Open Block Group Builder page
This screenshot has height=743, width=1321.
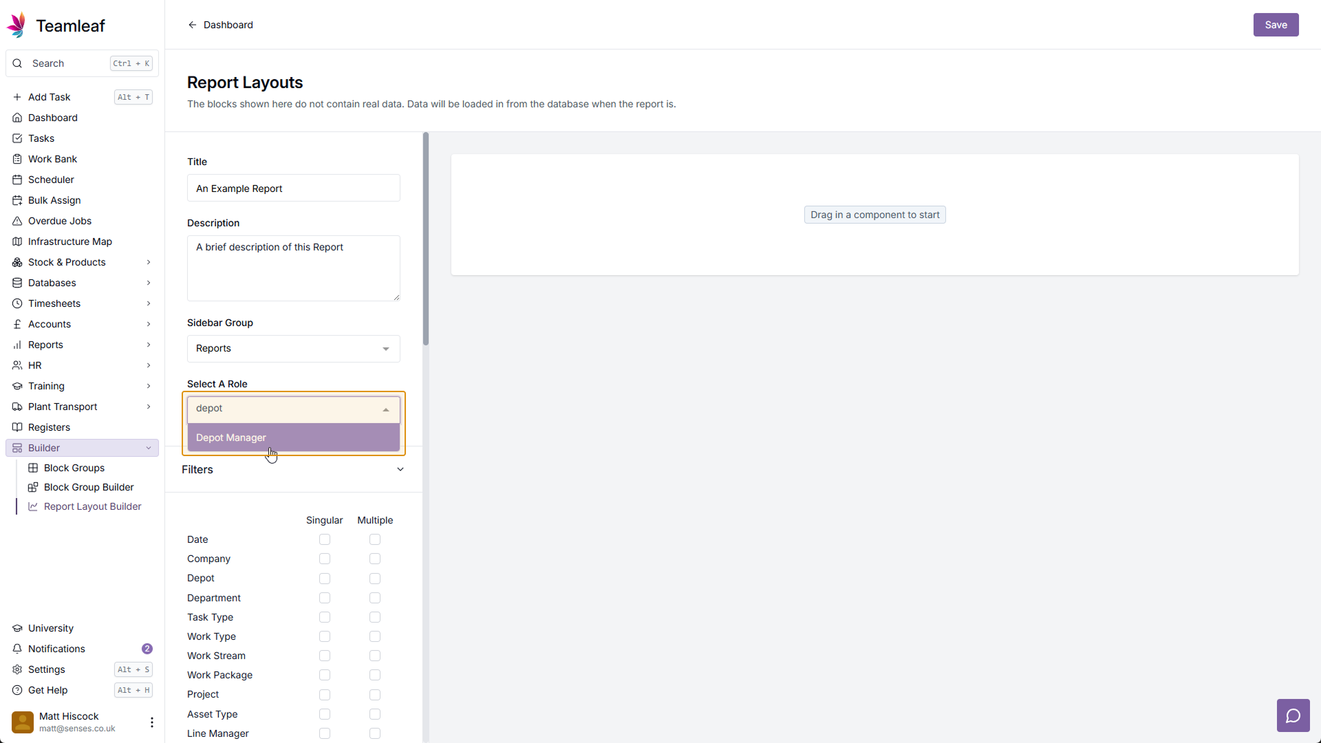pyautogui.click(x=89, y=487)
